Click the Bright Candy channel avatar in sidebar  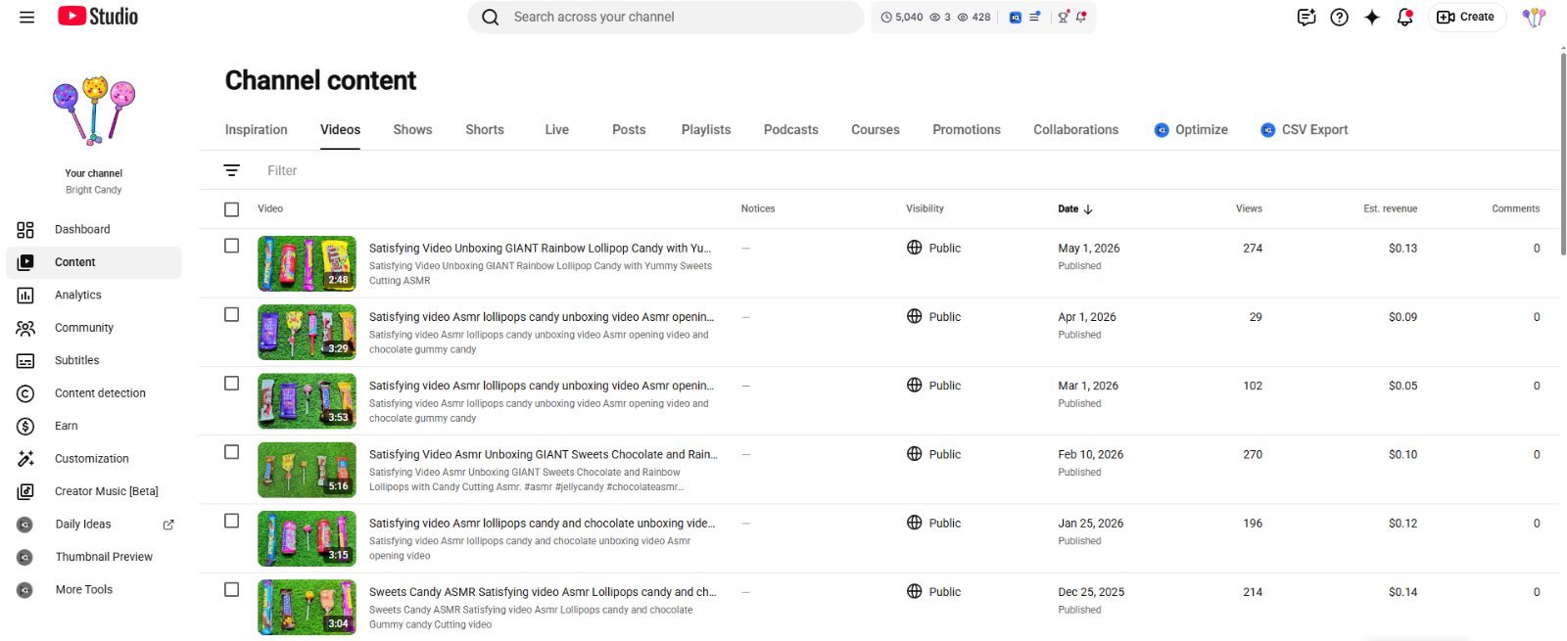(x=94, y=110)
